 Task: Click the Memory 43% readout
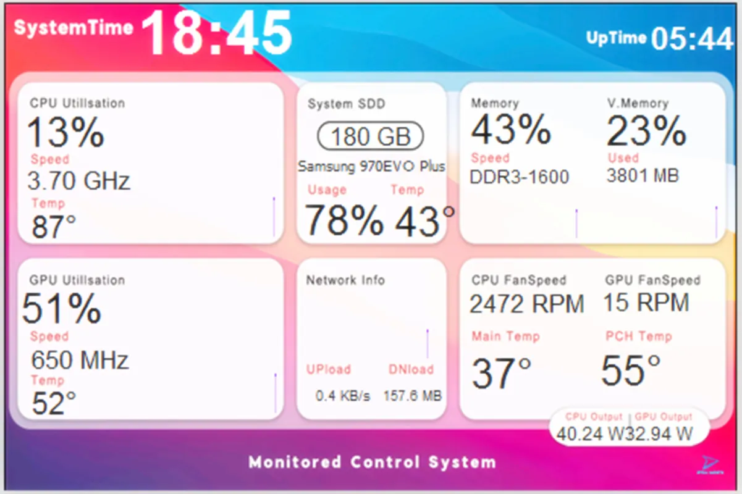point(512,129)
